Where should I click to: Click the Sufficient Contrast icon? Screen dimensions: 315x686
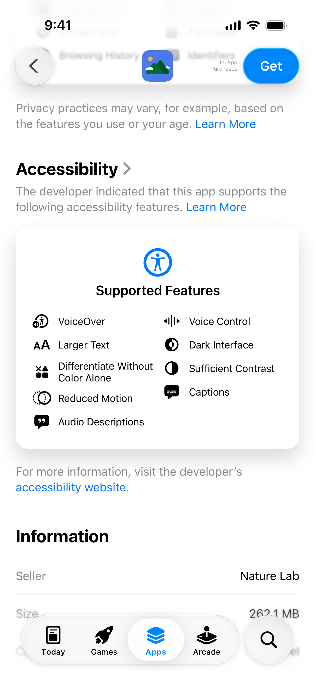[x=171, y=368]
